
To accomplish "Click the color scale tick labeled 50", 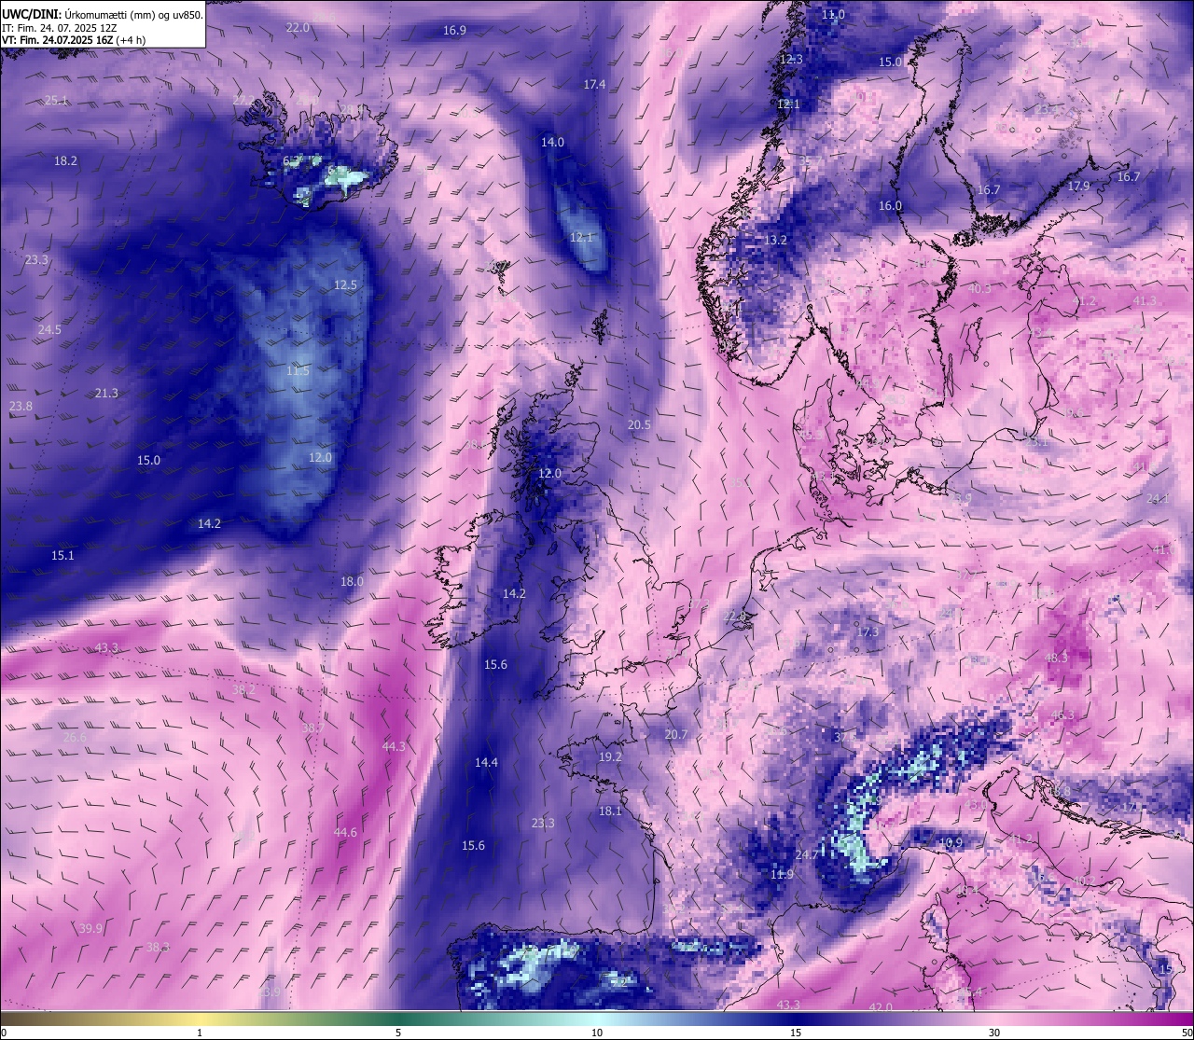I will pyautogui.click(x=1187, y=1033).
